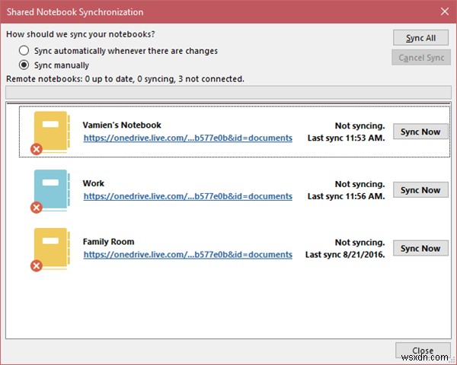
Task: Sync Now for Vamien's Notebook
Action: click(420, 132)
